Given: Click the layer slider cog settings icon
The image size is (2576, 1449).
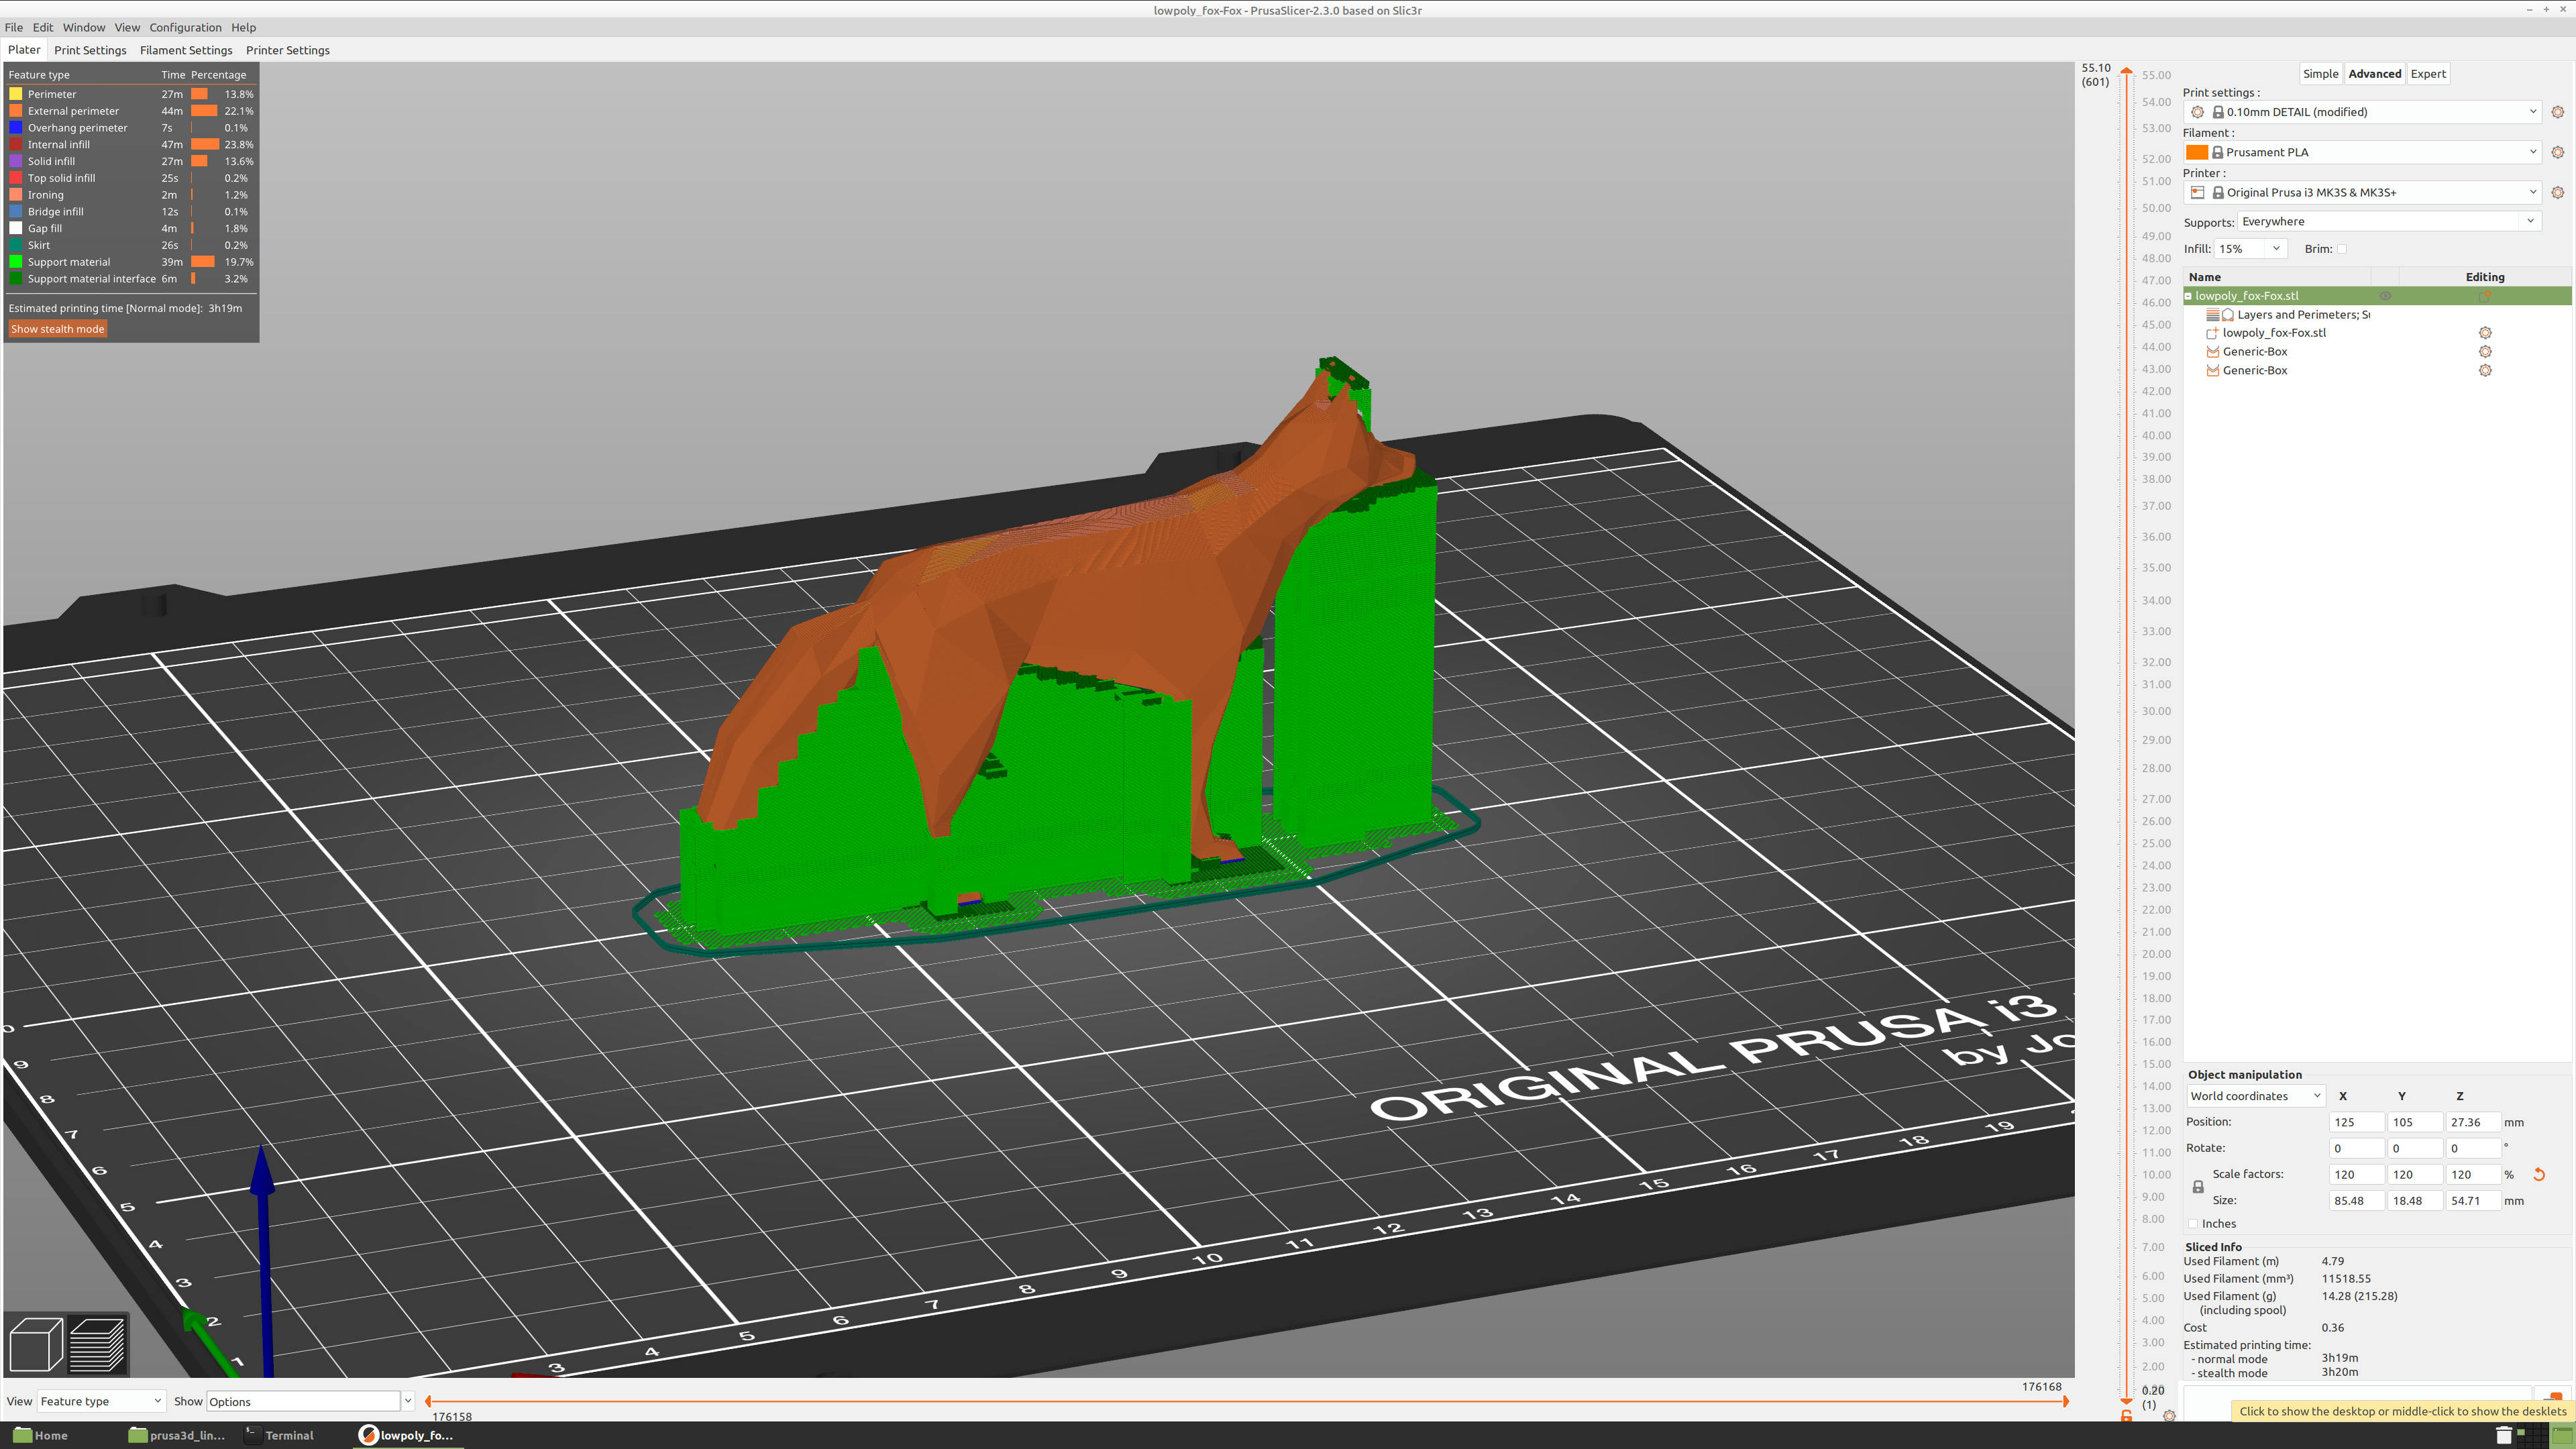Looking at the screenshot, I should click(2169, 1415).
